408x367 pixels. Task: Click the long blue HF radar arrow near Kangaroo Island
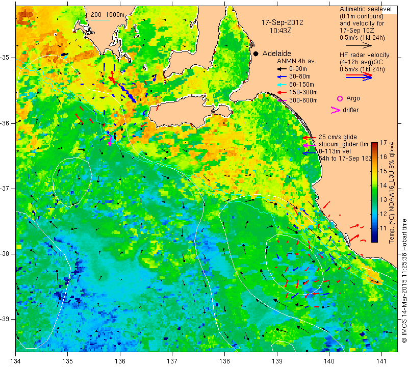click(x=127, y=92)
